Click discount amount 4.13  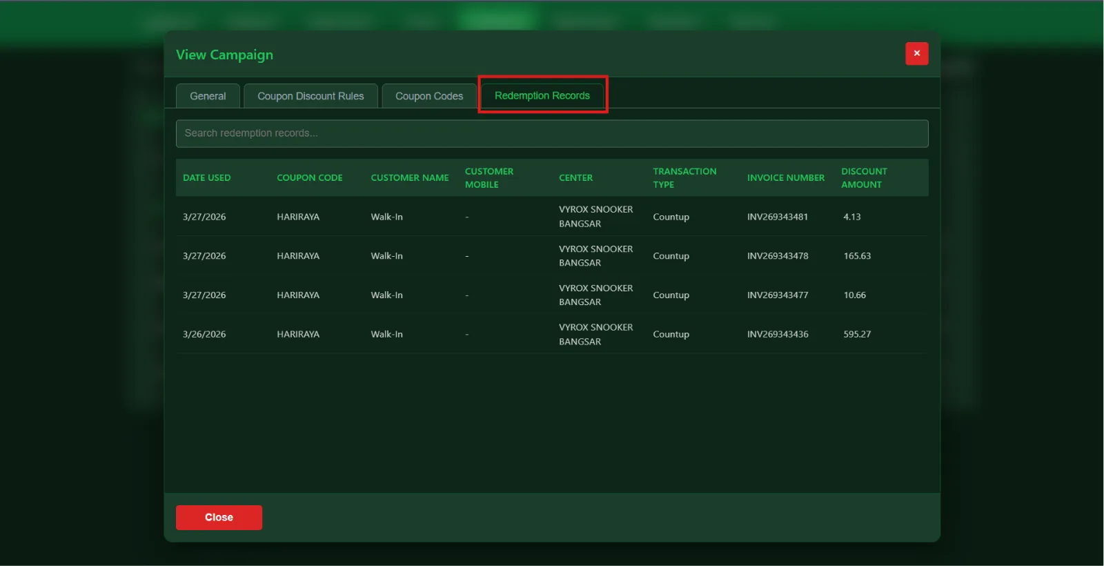point(852,217)
